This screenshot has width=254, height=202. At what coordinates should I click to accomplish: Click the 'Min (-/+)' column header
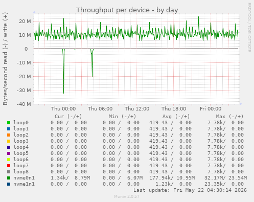[x=122, y=117]
